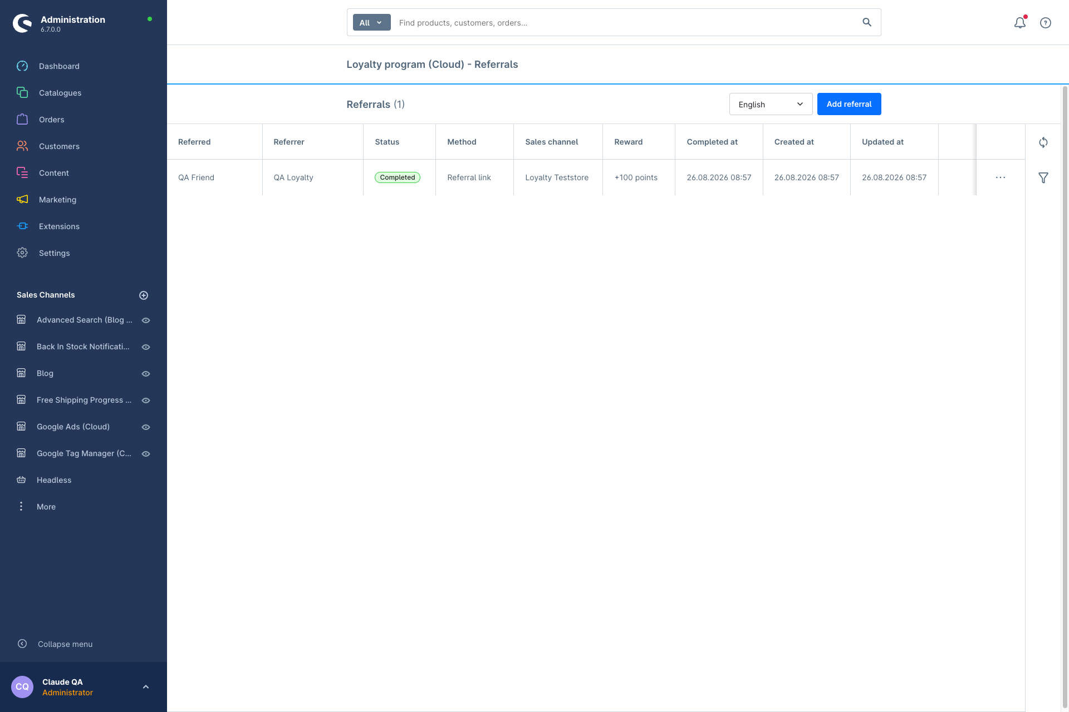This screenshot has height=712, width=1069.
Task: Click the Extensions plug icon
Action: (22, 226)
